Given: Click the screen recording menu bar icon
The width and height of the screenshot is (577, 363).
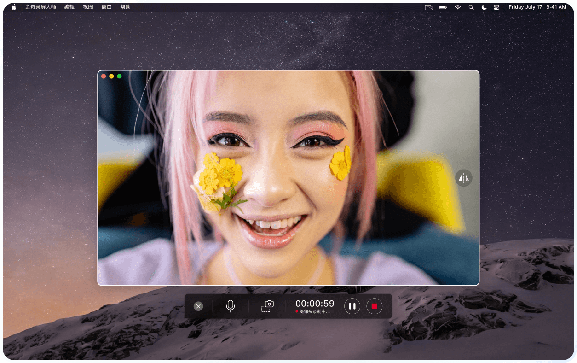Looking at the screenshot, I should pos(429,7).
